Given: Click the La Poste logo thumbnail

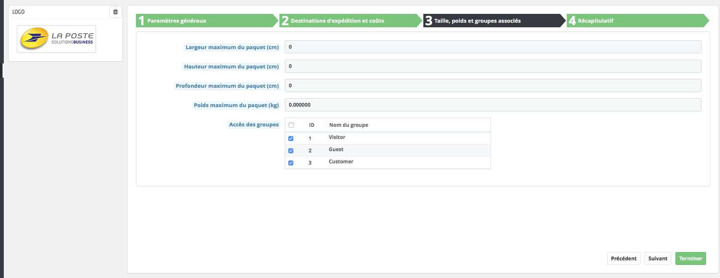Looking at the screenshot, I should click(x=56, y=39).
